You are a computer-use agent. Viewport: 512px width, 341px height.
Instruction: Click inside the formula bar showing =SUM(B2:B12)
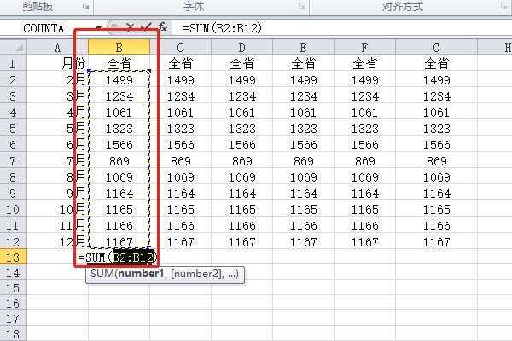(x=341, y=28)
